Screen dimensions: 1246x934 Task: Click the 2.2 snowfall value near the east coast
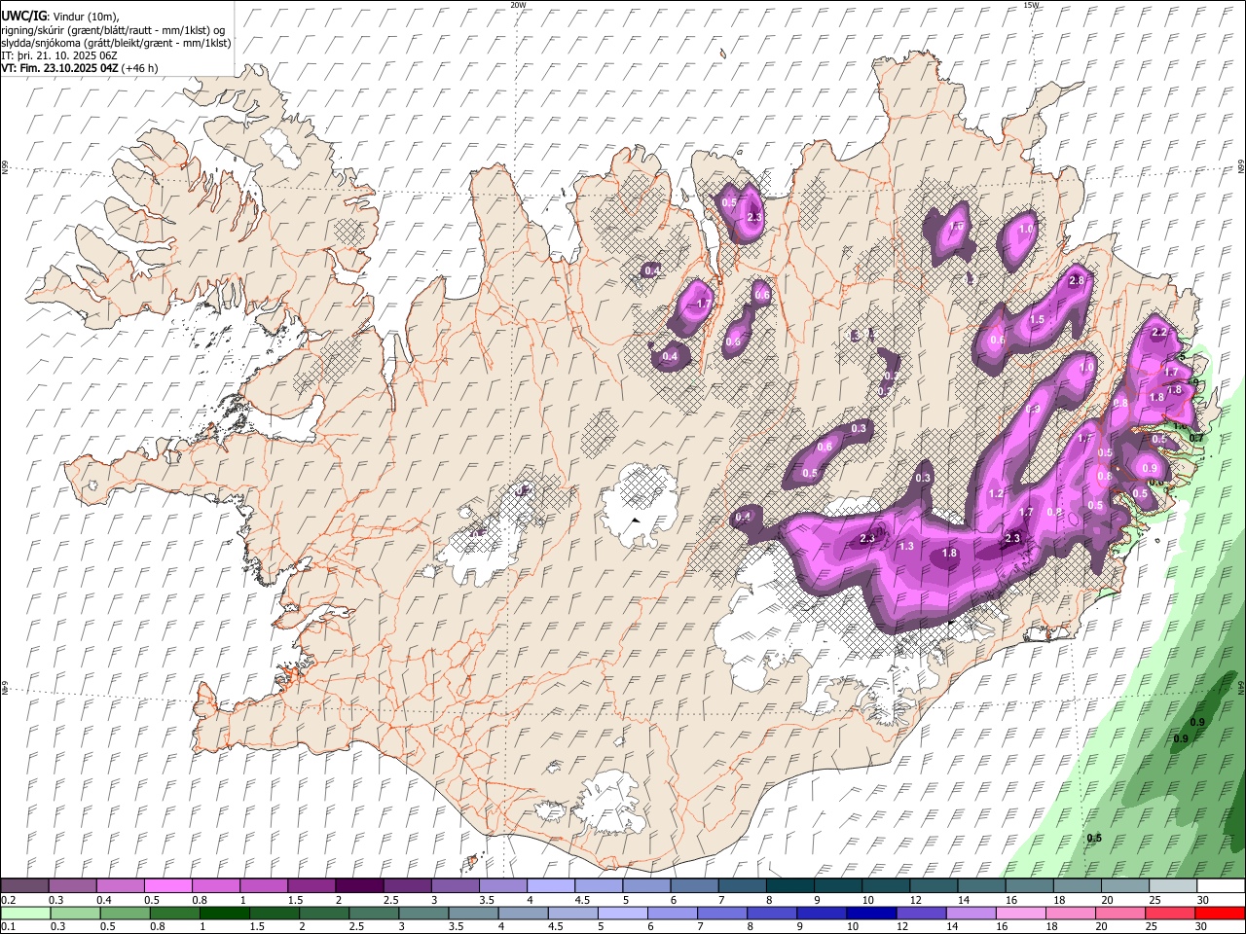pos(1158,333)
